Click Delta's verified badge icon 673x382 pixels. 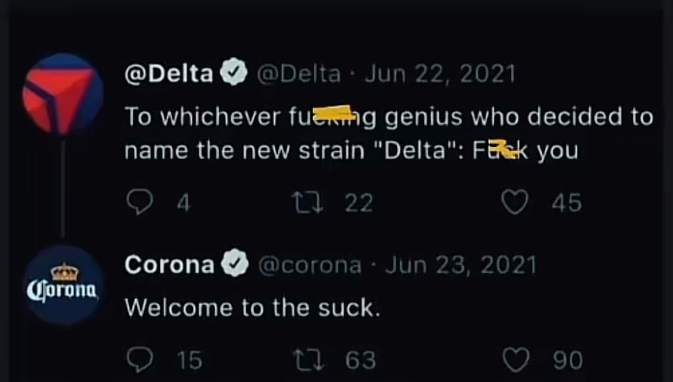click(235, 73)
